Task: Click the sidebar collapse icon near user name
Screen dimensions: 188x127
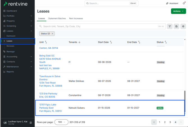Action: point(31,123)
